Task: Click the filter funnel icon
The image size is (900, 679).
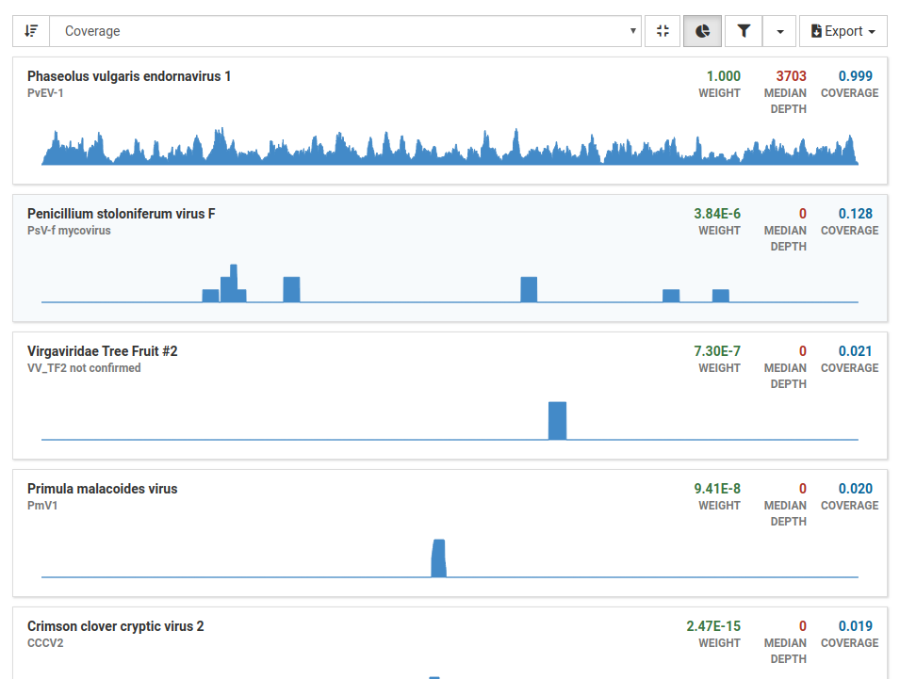Action: tap(743, 30)
